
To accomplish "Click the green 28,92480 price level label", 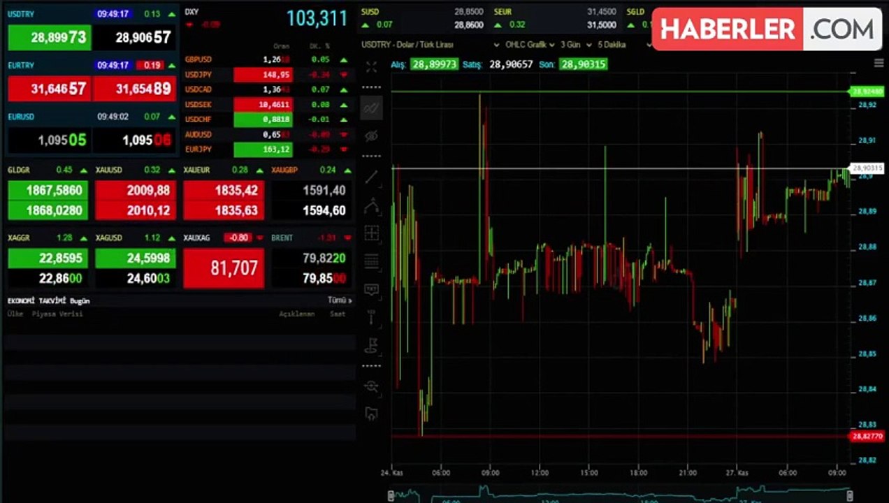I will [866, 92].
